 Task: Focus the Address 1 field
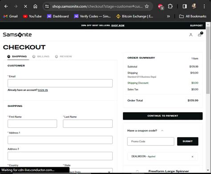click(x=60, y=140)
